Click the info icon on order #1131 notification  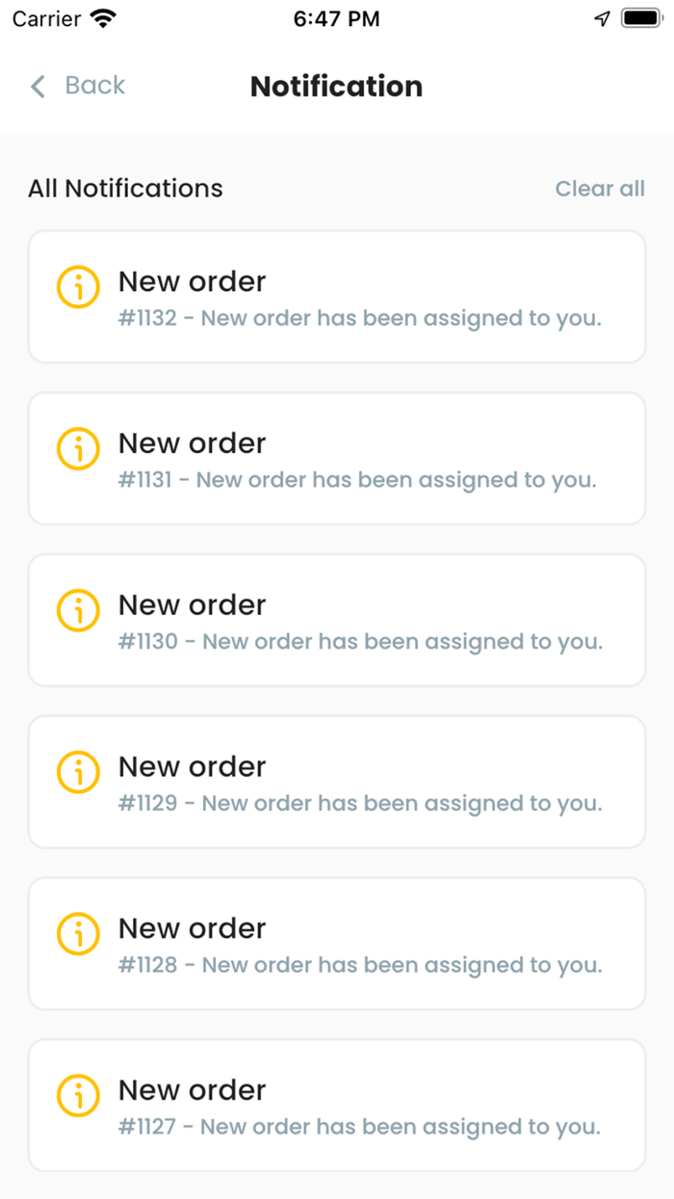78,448
